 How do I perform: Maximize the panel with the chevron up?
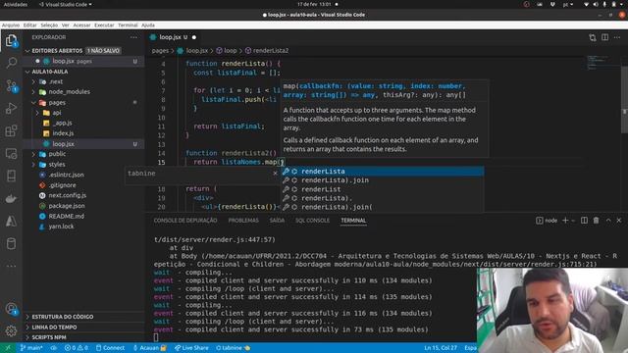pos(608,220)
